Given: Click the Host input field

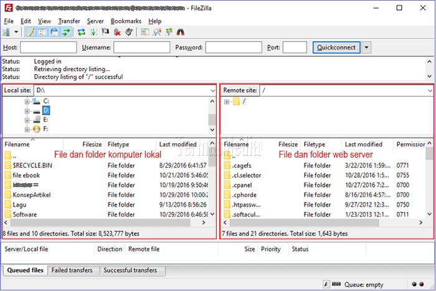Looking at the screenshot, I should (x=49, y=47).
